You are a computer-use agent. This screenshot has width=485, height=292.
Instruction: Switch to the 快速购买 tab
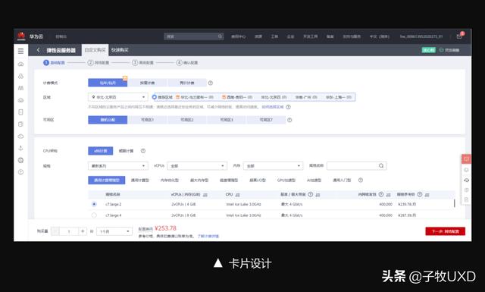120,50
